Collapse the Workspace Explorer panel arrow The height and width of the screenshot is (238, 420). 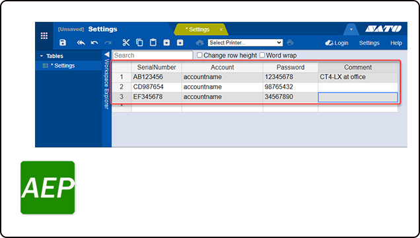click(x=107, y=55)
